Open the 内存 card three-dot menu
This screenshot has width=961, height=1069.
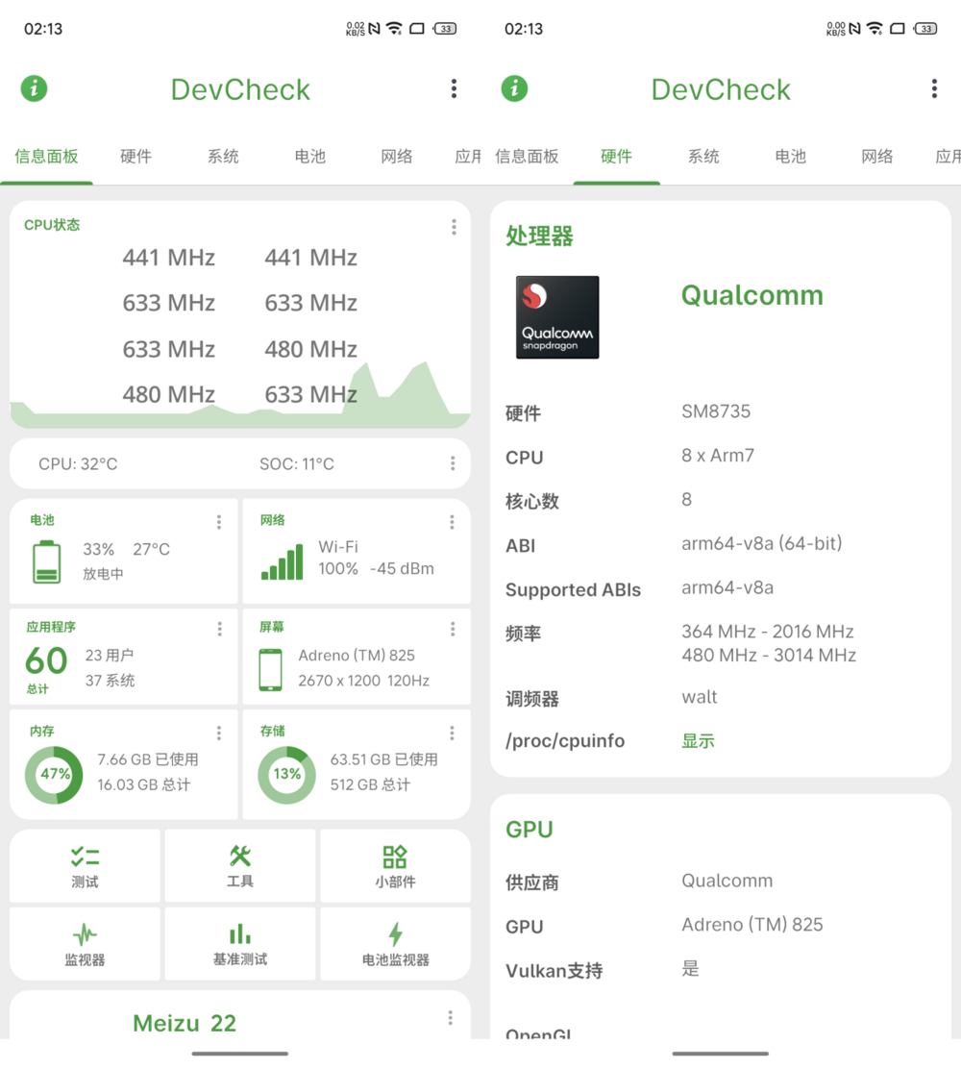pos(219,733)
